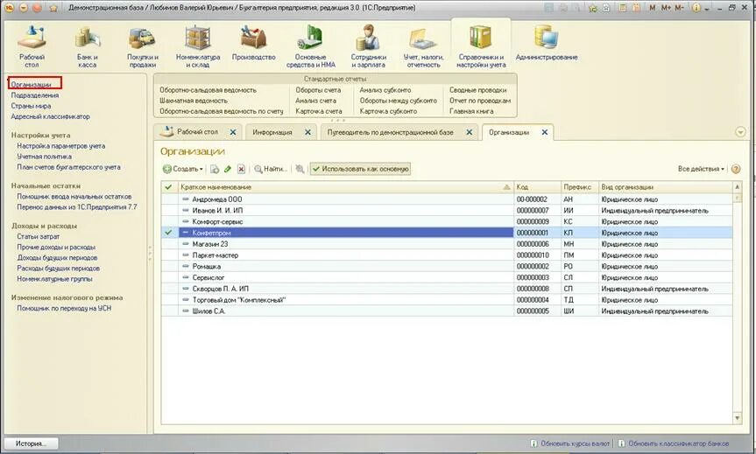Click the red X deletion mark icon
This screenshot has width=756, height=454.
241,169
